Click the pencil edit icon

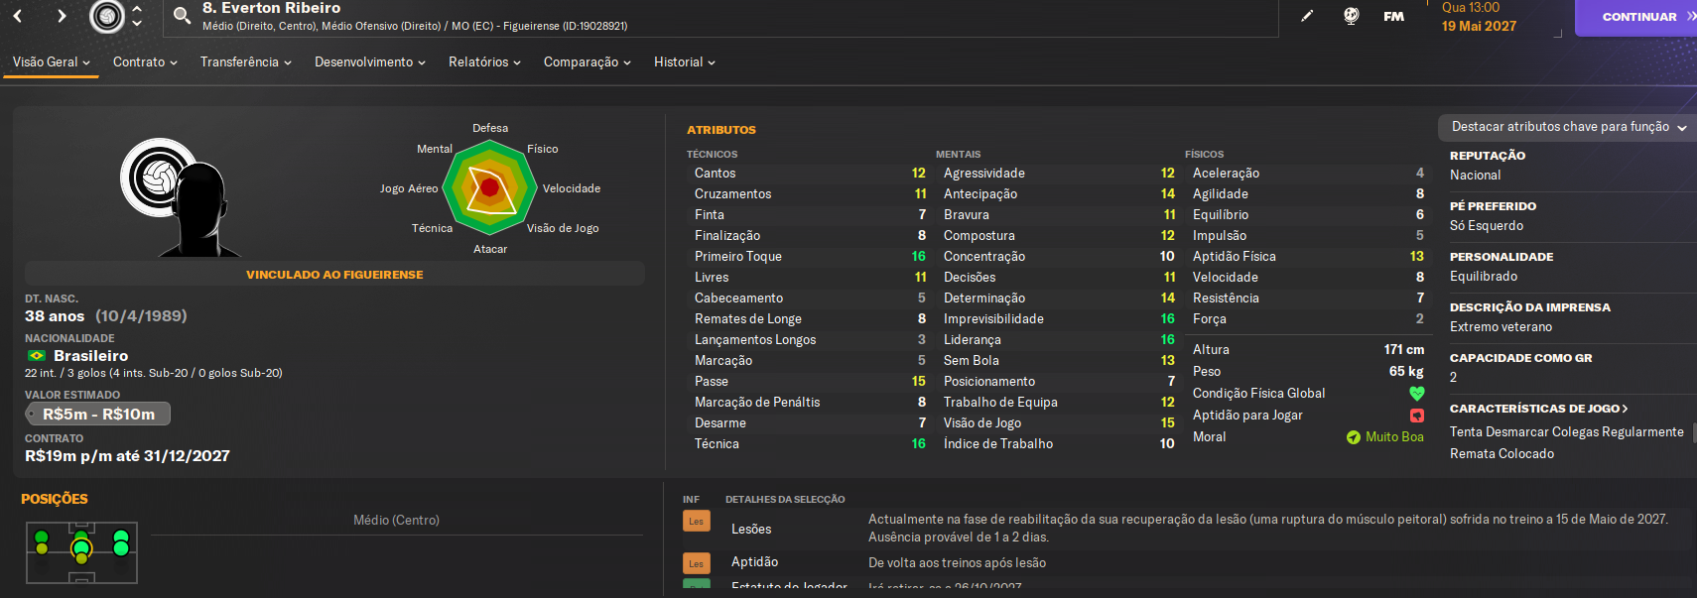pos(1307,16)
